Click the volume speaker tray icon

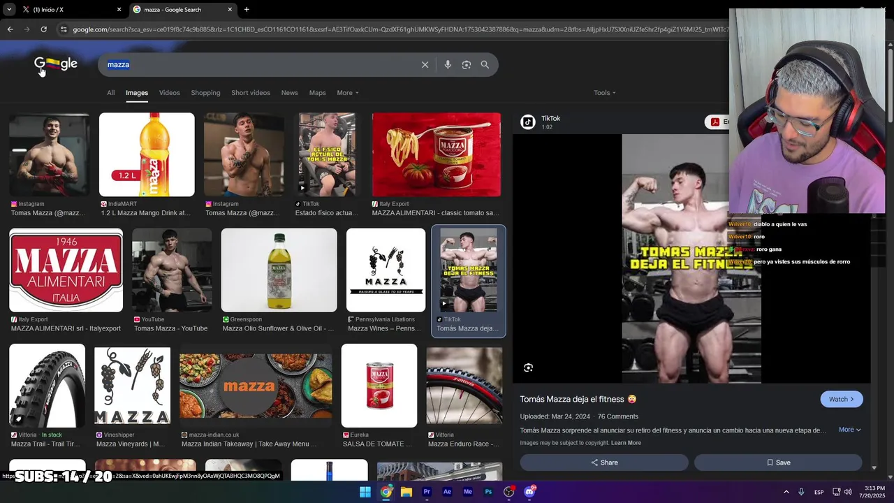coord(848,492)
